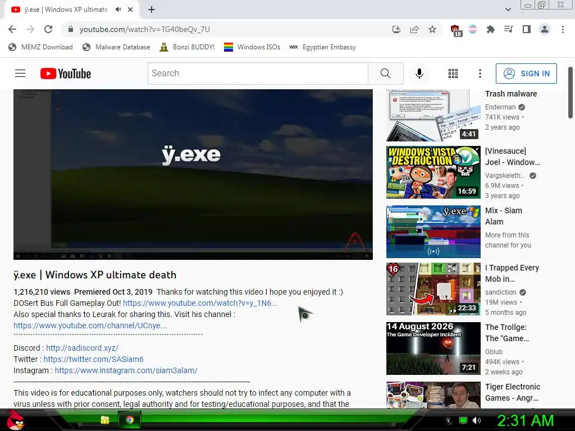The image size is (575, 431).
Task: Go to YouTube home via logo
Action: point(66,74)
